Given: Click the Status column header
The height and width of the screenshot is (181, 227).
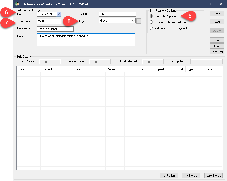Looking at the screenshot, I should pyautogui.click(x=213, y=69).
